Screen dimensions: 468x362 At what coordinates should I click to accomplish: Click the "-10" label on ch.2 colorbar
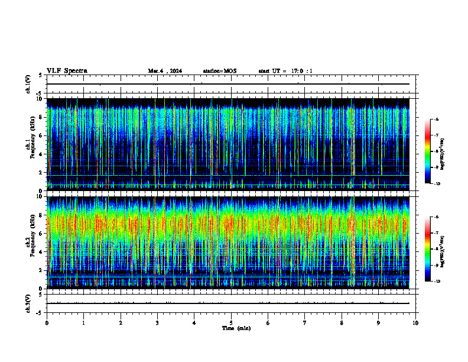[x=437, y=282]
